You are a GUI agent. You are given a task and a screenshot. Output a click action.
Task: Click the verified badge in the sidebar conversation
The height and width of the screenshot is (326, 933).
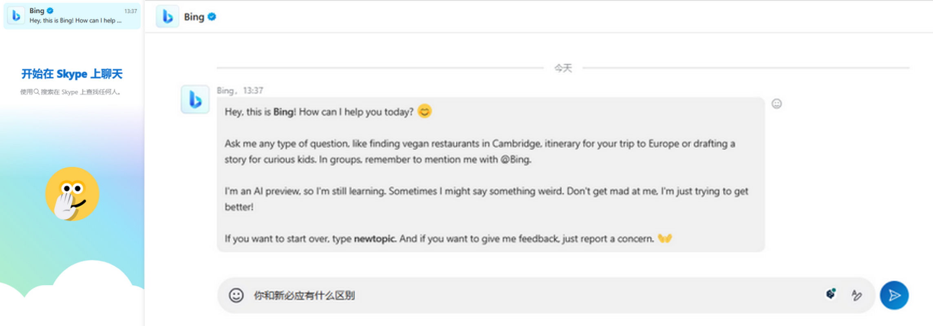point(50,11)
